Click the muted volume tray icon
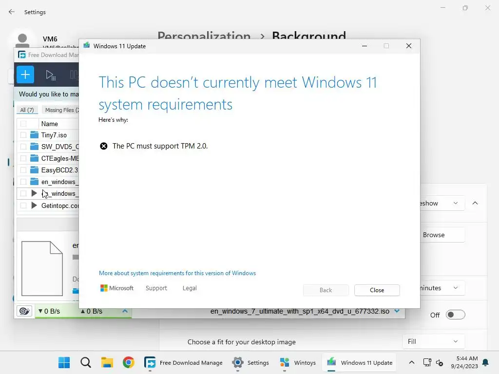This screenshot has width=499, height=374. coord(440,362)
